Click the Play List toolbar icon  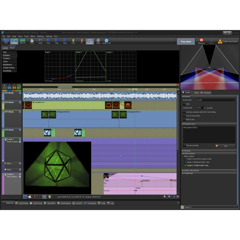click(22, 41)
